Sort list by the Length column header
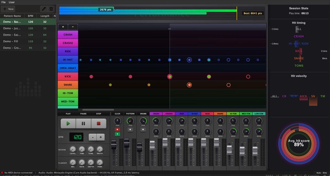The image size is (330, 176). coord(45,16)
